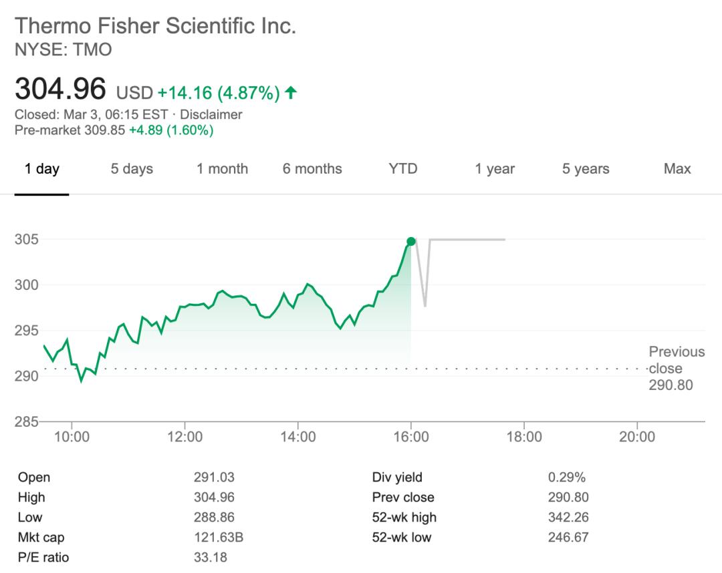The width and height of the screenshot is (722, 573).
Task: Click the green up arrow icon
Action: click(290, 93)
